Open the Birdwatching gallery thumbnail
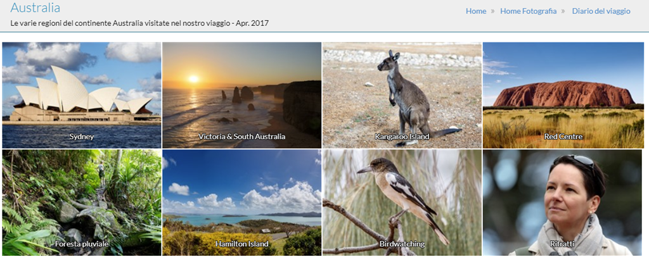The width and height of the screenshot is (649, 264). pyautogui.click(x=402, y=203)
